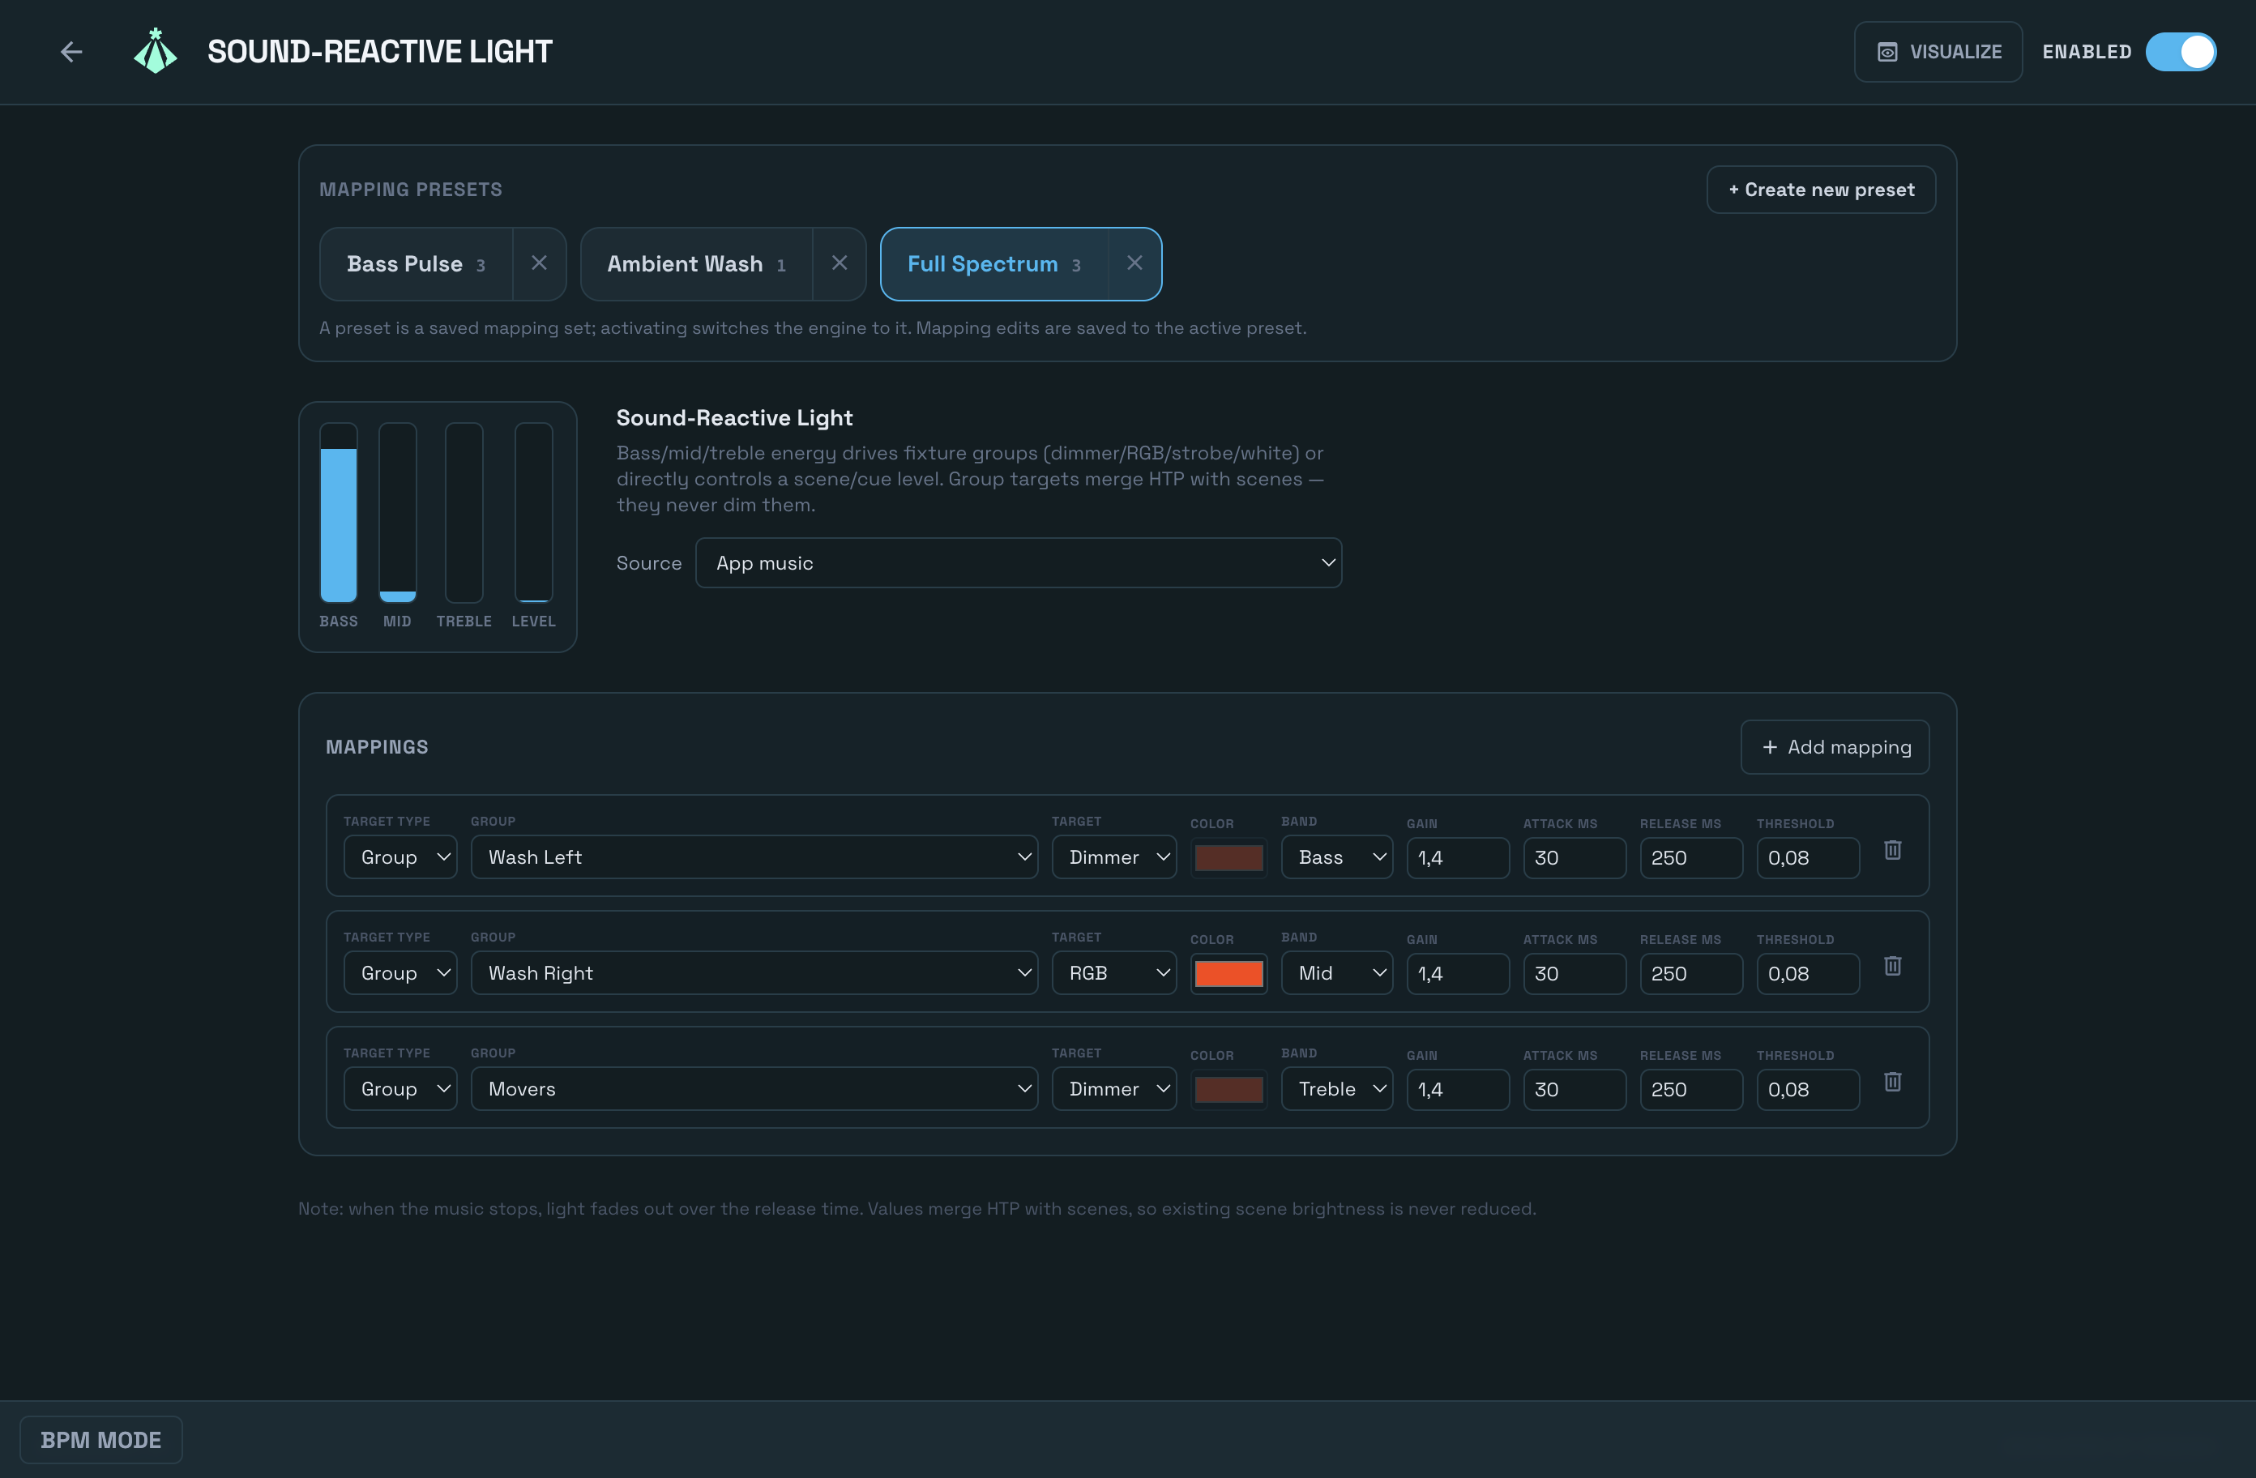Edit attack ms in Wash Right row
Viewport: 2256px width, 1478px height.
(1574, 974)
